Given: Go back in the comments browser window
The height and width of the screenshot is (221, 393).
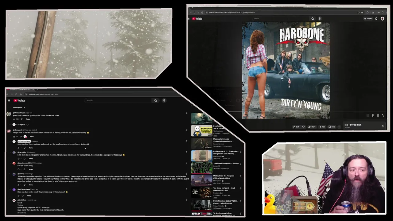Looking at the screenshot, I should pos(8,94).
